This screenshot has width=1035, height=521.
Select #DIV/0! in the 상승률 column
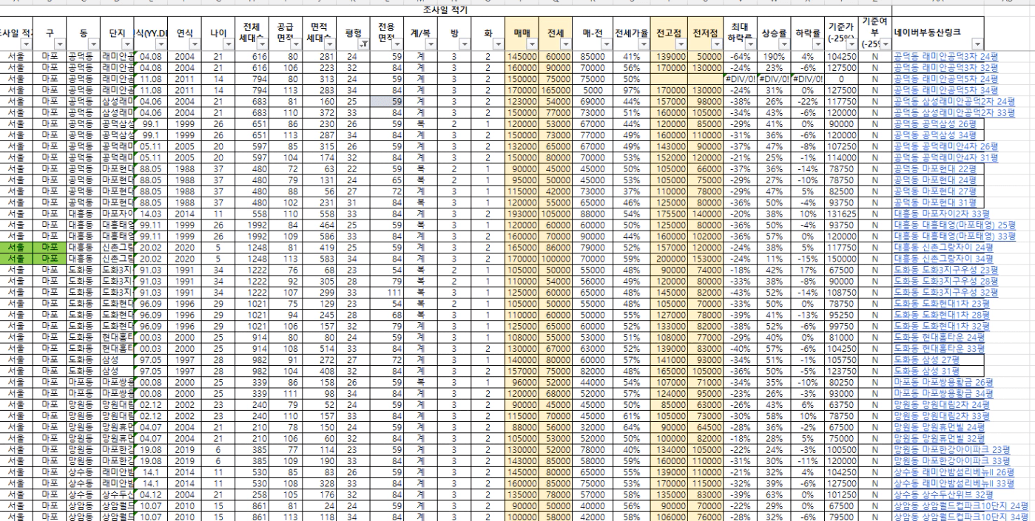[774, 81]
